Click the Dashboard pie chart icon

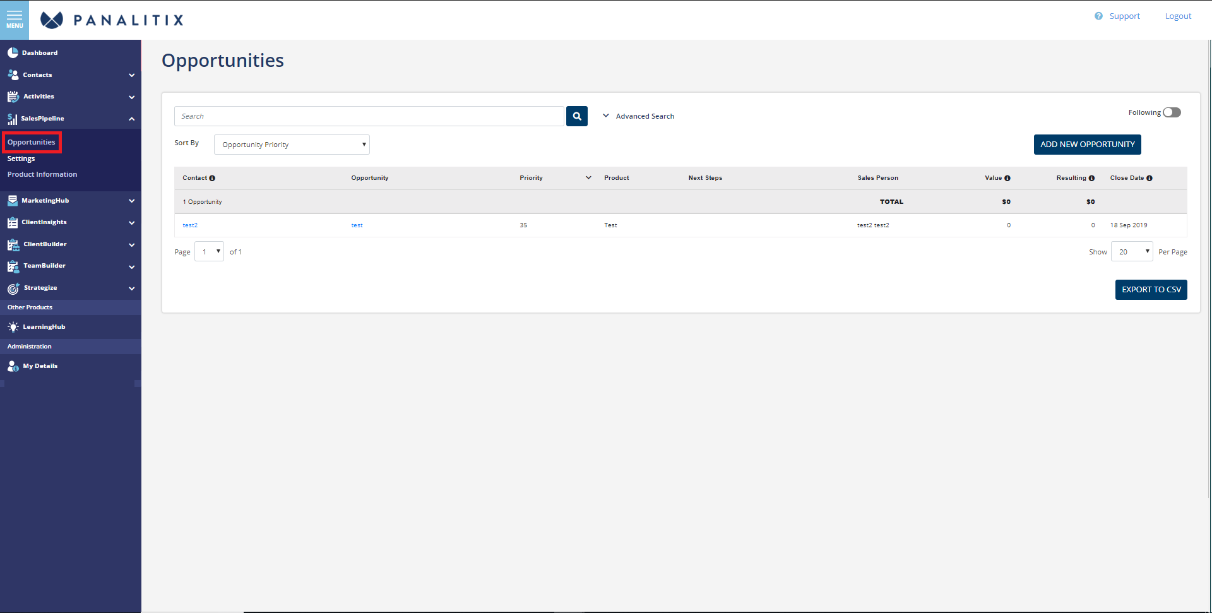(13, 53)
